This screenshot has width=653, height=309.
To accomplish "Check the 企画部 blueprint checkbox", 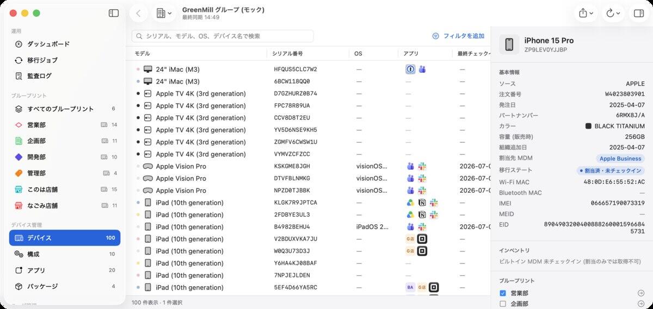I will pos(503,304).
